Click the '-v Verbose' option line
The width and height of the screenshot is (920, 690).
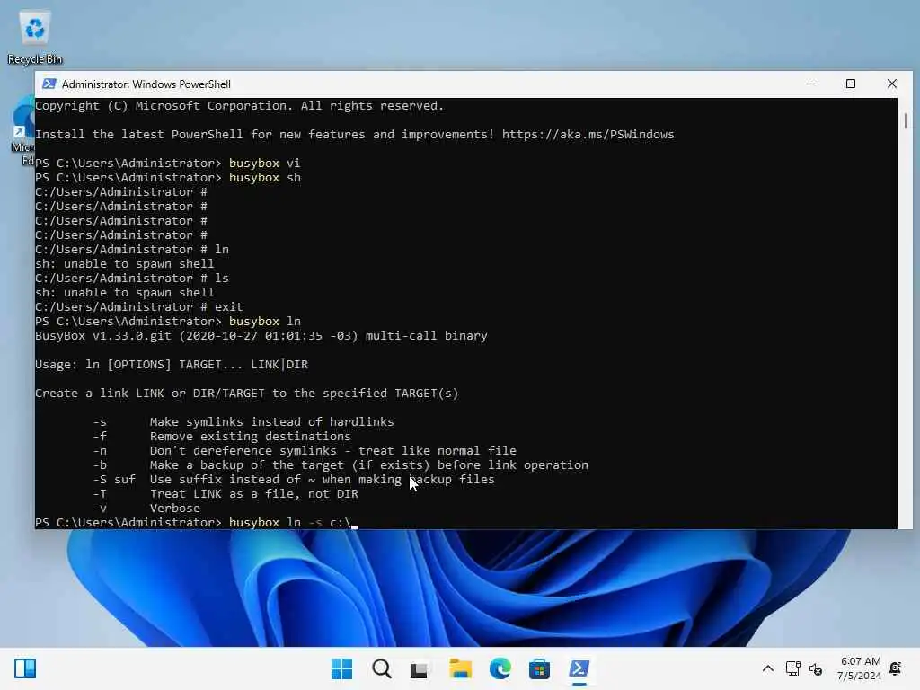pos(146,509)
